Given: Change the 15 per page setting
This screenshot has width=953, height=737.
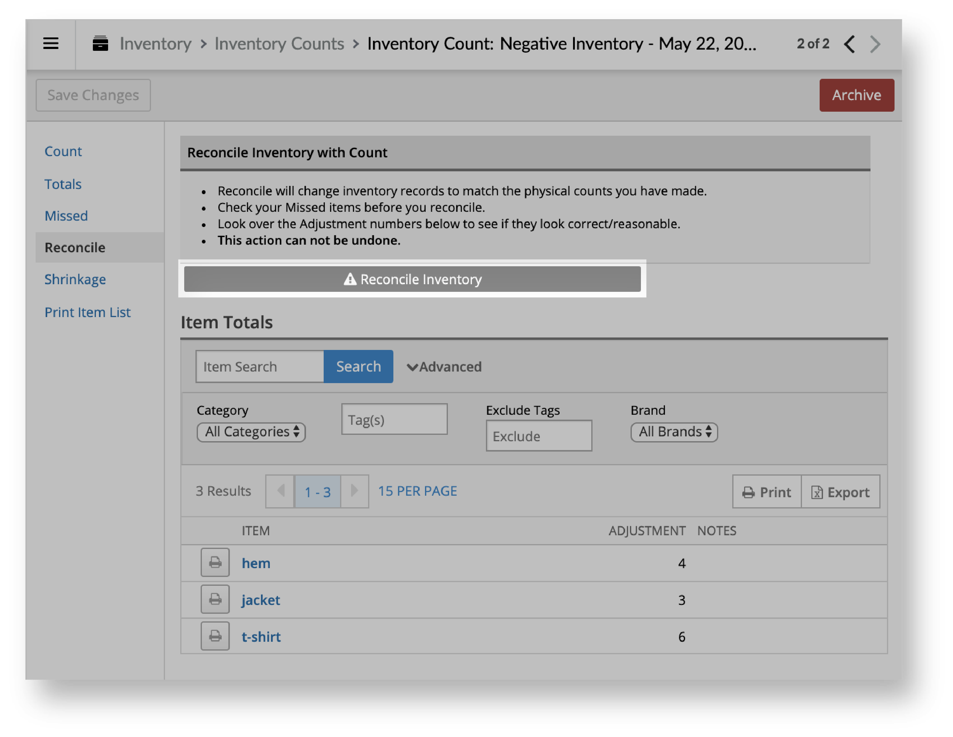Looking at the screenshot, I should click(417, 491).
